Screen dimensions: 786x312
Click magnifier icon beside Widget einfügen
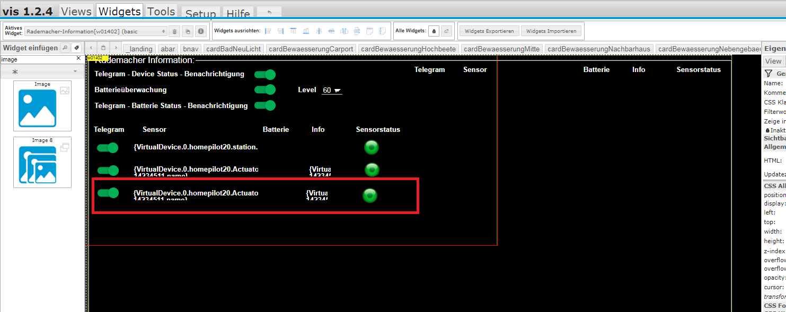point(65,48)
